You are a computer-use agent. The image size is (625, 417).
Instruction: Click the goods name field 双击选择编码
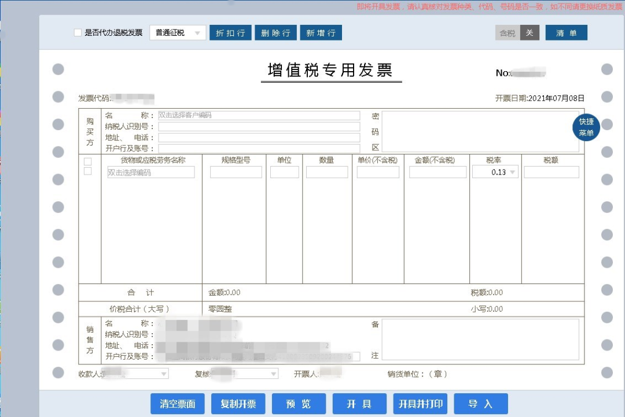150,172
